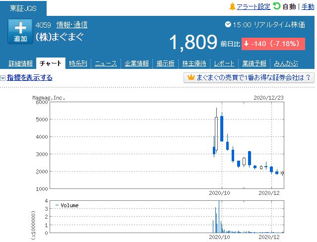This screenshot has width=317, height=242.
Task: Switch to 手動 manual refresh mode
Action: click(308, 6)
